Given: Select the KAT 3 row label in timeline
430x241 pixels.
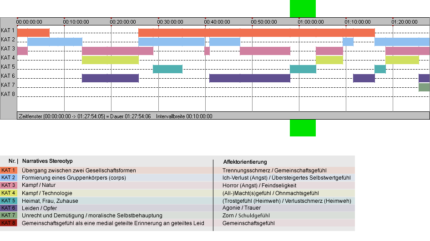Looking at the screenshot, I should [8, 49].
